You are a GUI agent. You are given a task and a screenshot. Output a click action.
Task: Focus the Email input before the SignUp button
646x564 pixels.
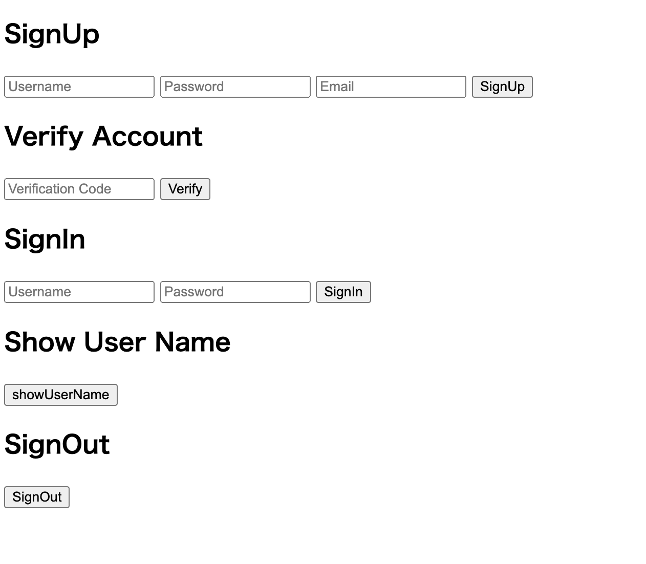391,87
